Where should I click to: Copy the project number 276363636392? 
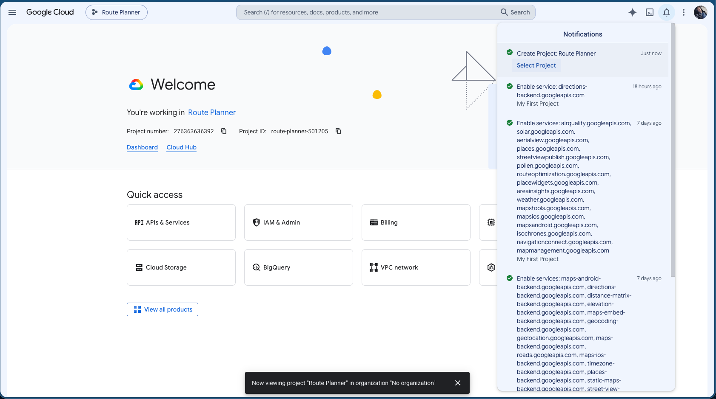point(224,131)
